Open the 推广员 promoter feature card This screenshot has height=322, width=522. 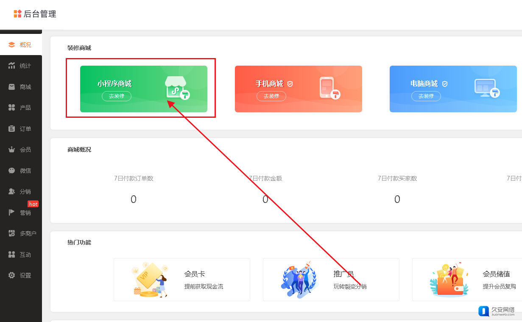[x=331, y=280]
